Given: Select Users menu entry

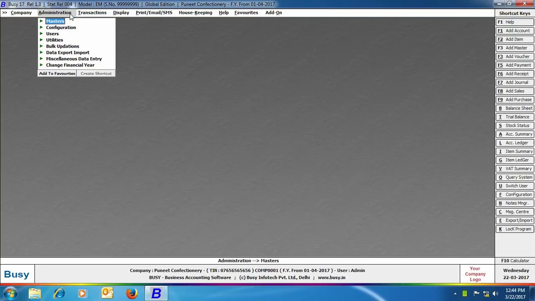Looking at the screenshot, I should [x=52, y=33].
